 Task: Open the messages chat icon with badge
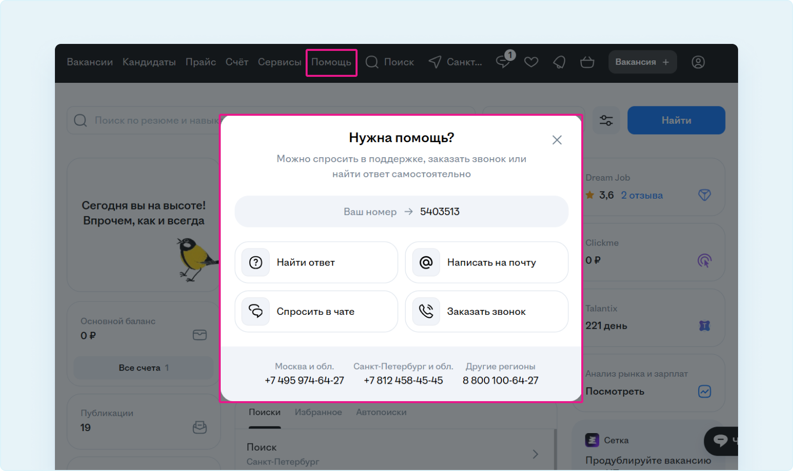tap(503, 62)
